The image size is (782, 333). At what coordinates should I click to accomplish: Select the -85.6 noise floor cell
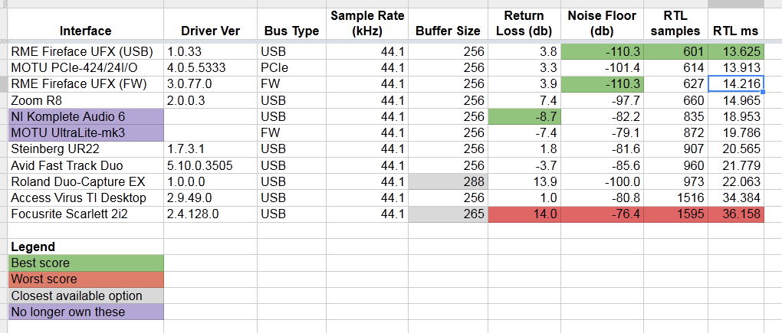[602, 166]
